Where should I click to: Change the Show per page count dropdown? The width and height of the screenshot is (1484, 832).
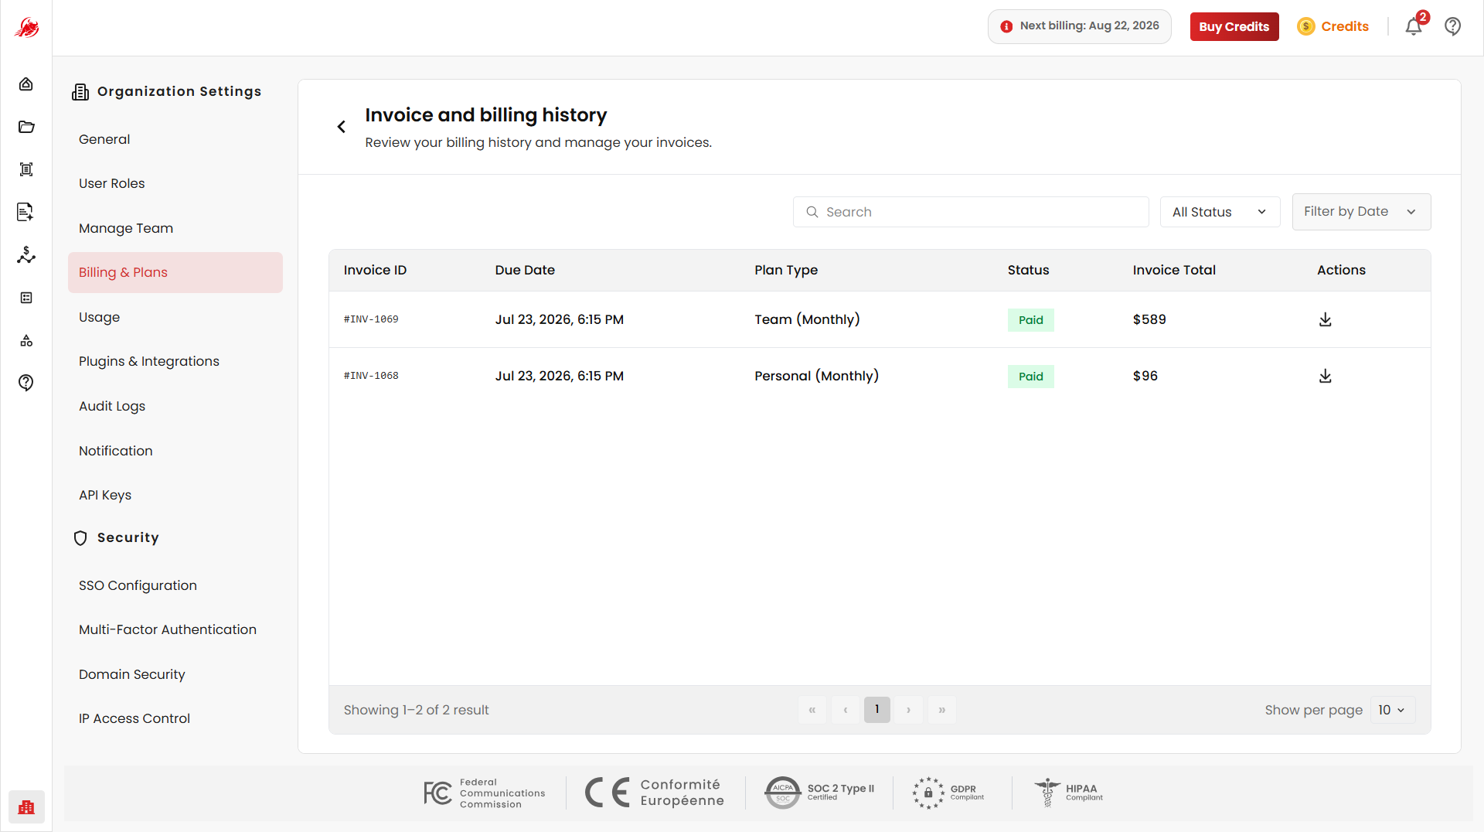point(1393,710)
